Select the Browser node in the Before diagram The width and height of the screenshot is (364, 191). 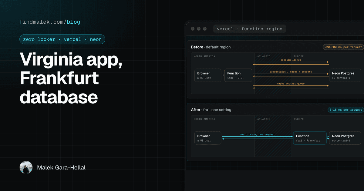click(208, 75)
